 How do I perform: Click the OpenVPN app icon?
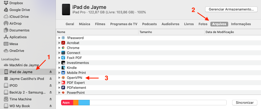click(x=63, y=78)
